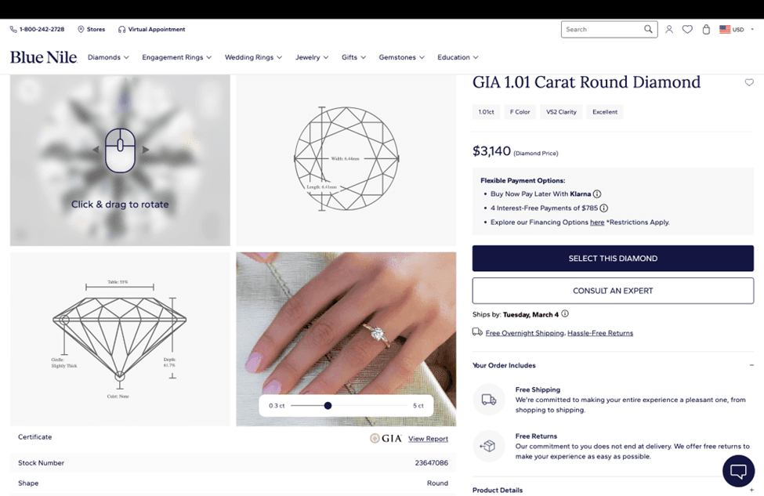Click the GIA logo in Certificate row
Screen dimensions: 764x496
pyautogui.click(x=386, y=439)
